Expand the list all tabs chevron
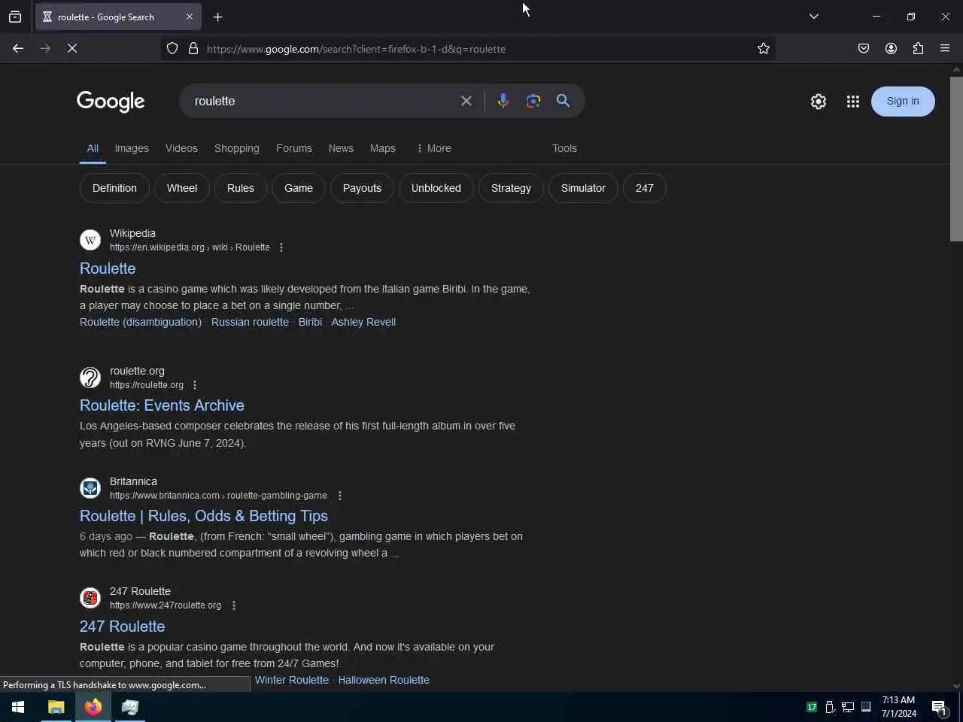Screen dimensions: 963x722 point(814,17)
